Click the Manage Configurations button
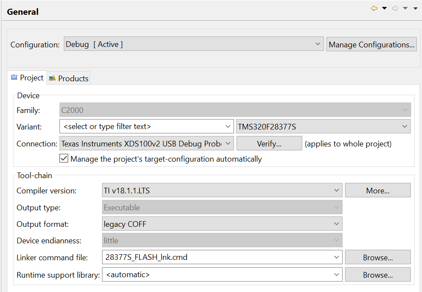Viewport: 422px width, 292px height. 371,44
